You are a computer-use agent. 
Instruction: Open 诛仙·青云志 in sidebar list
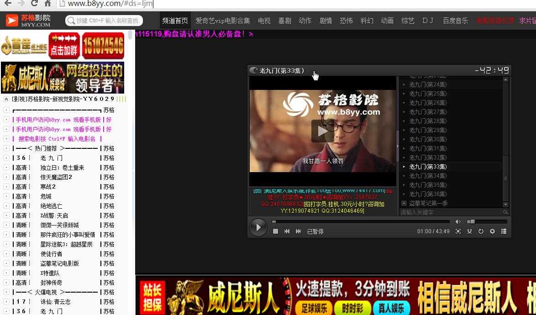point(56,301)
